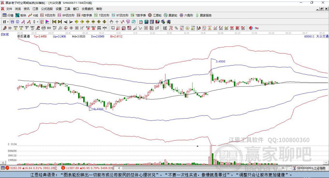Image resolution: width=329 pixels, height=178 pixels.
Task: Click the Bt=2.4112 indicator value
Action: pyautogui.click(x=116, y=36)
